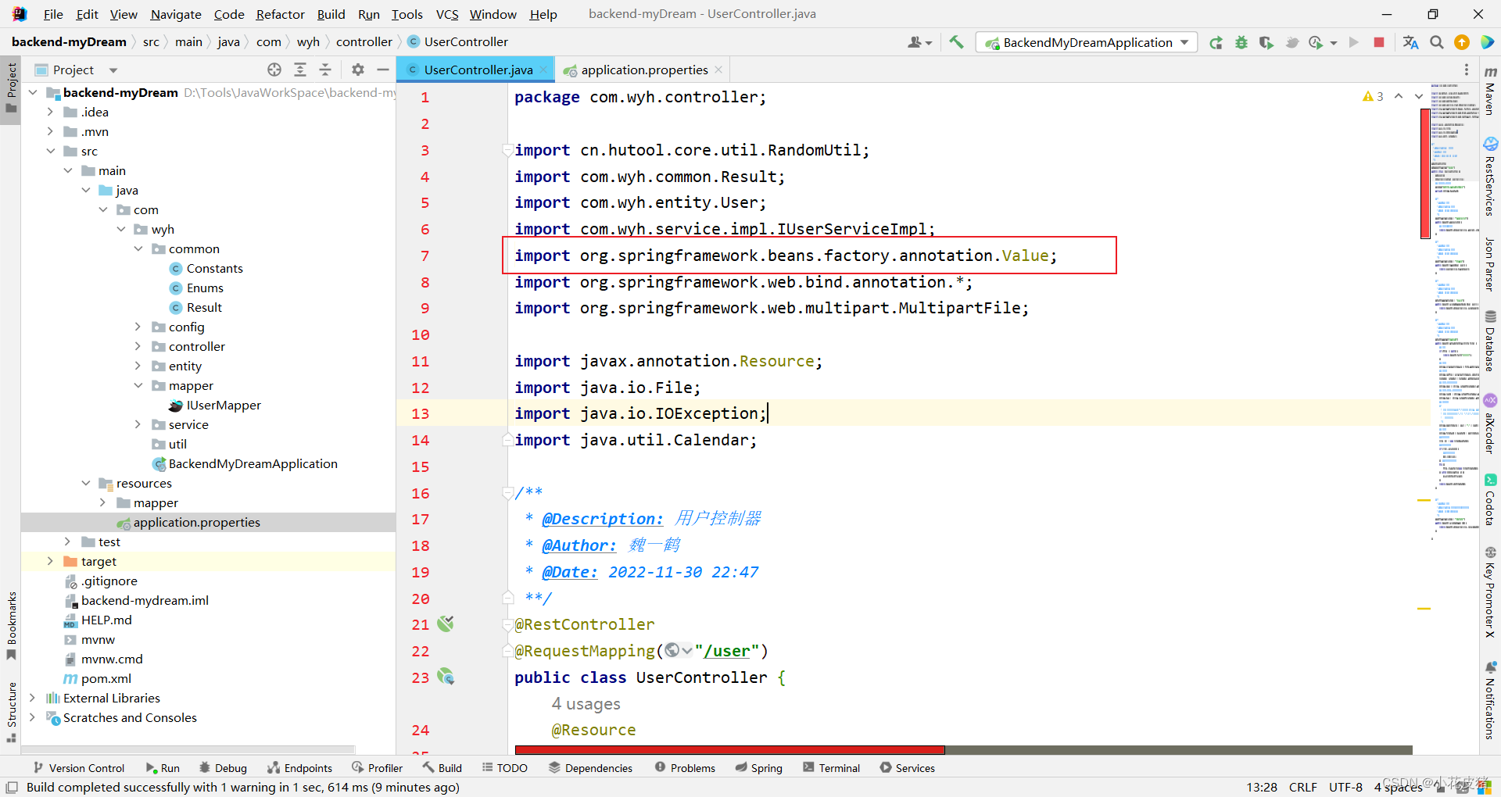Open BackendMyDreamApplication run configuration dropdown

1087,42
